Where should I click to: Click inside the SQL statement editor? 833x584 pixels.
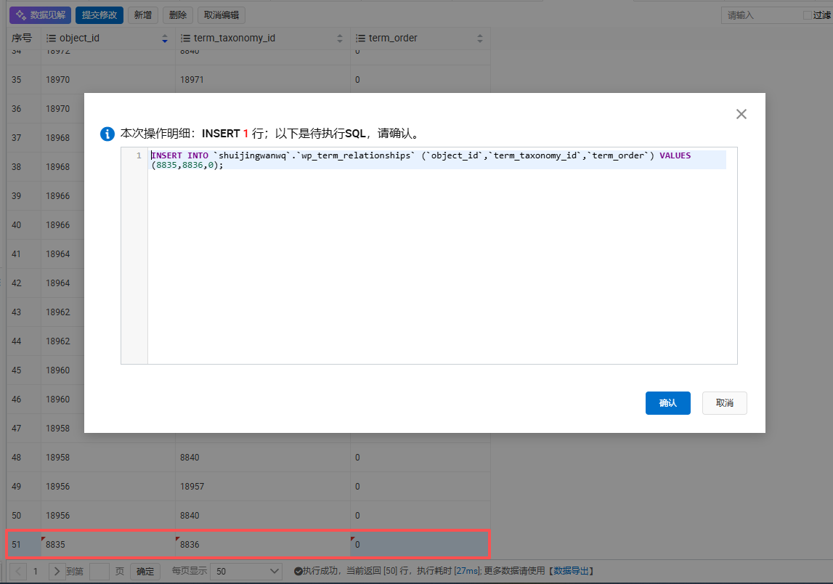click(442, 255)
